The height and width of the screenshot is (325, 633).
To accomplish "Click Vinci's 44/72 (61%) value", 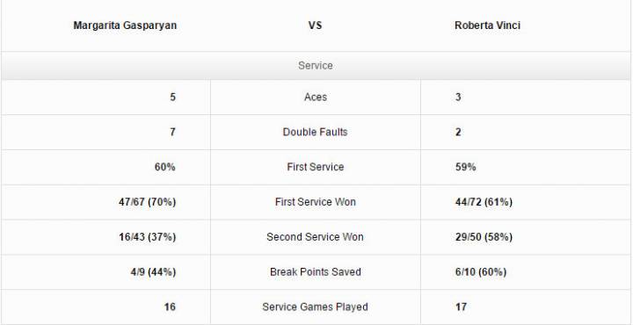I will coord(484,202).
